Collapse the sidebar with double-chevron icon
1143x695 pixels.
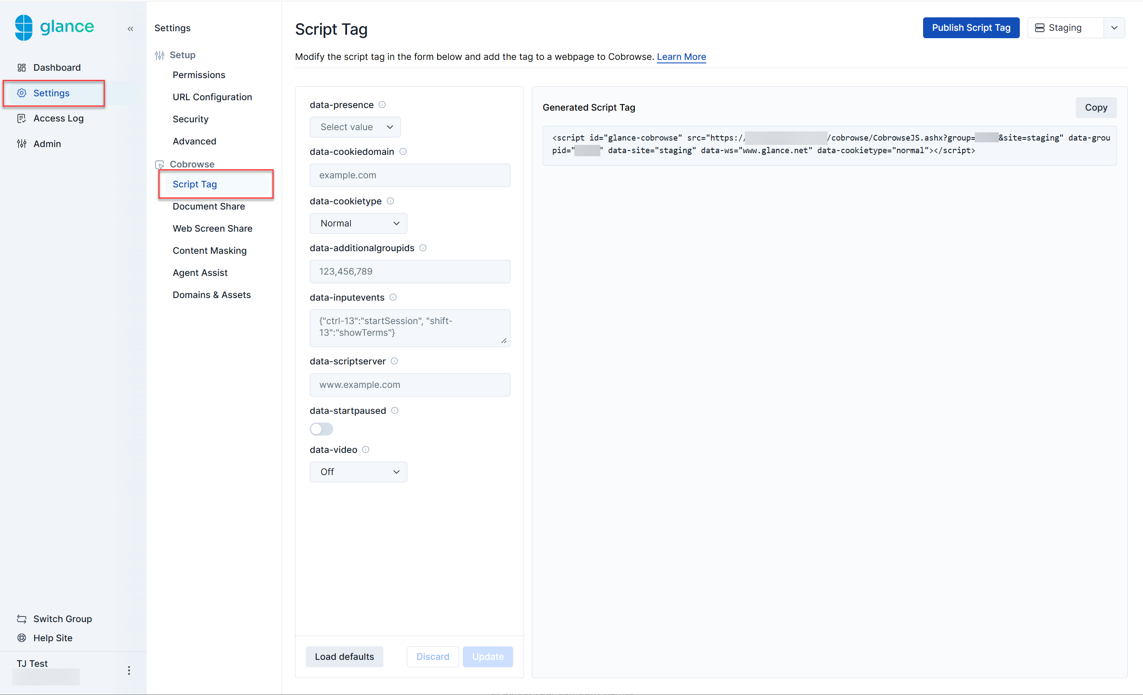(131, 29)
